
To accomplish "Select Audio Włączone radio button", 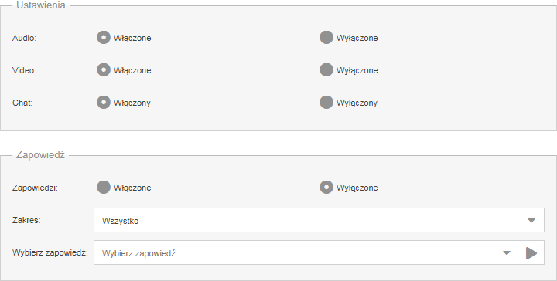I will (104, 38).
